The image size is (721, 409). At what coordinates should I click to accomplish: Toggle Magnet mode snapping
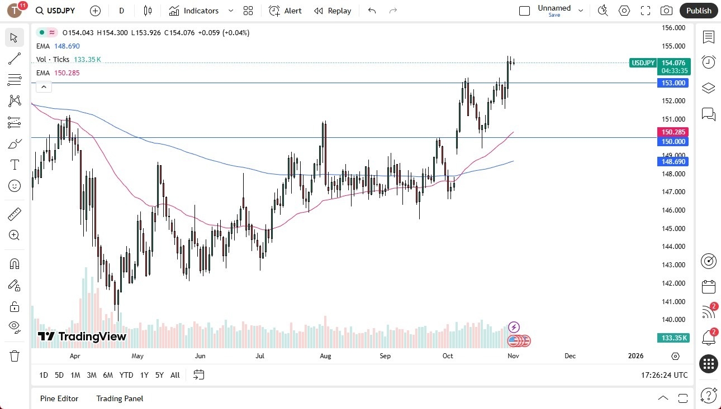click(x=14, y=263)
